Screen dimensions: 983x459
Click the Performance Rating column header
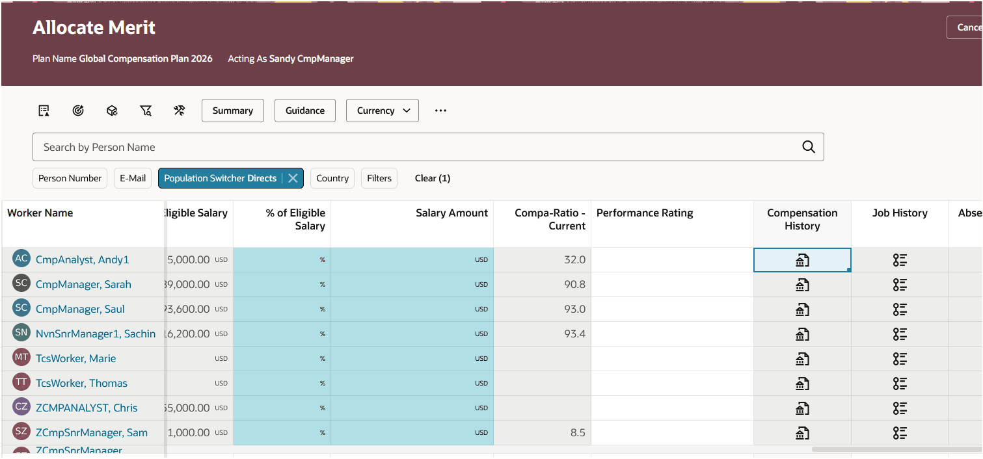pyautogui.click(x=672, y=224)
